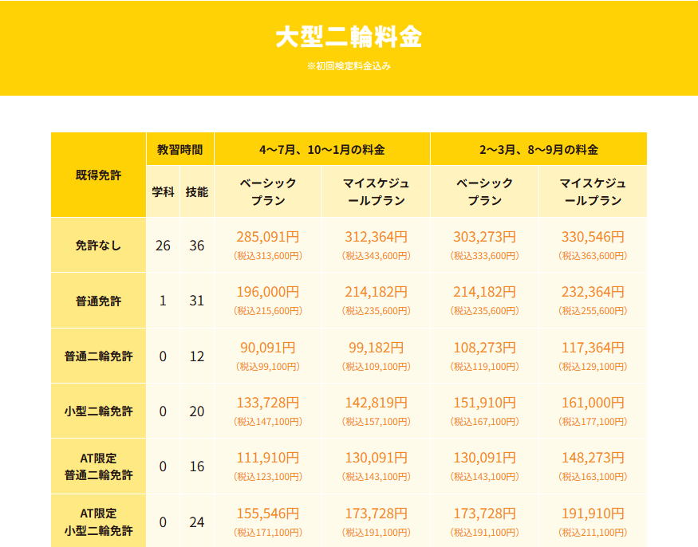Click the ※初回検定料金込み note
698x547 pixels.
[x=349, y=66]
